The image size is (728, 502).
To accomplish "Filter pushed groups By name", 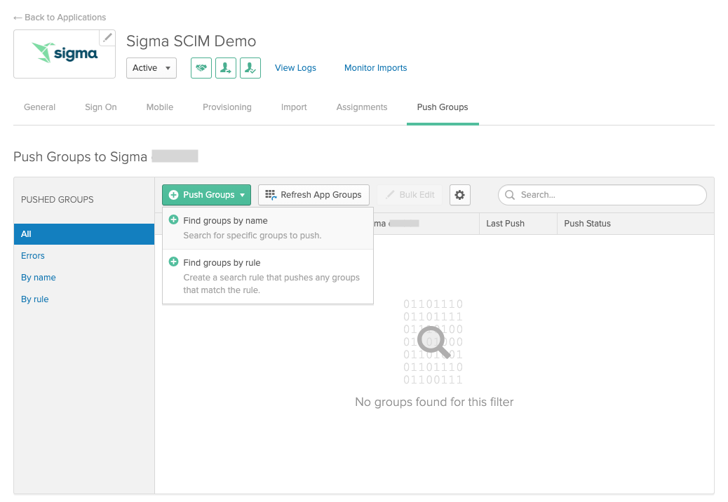I will pyautogui.click(x=38, y=278).
